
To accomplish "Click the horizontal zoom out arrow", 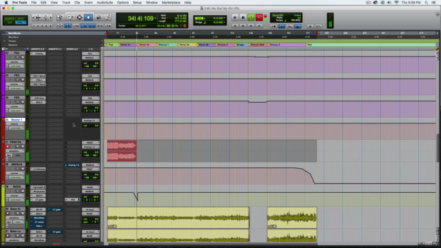I will [34, 17].
